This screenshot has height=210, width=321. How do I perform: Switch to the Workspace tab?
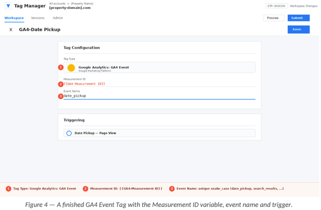[x=14, y=18]
